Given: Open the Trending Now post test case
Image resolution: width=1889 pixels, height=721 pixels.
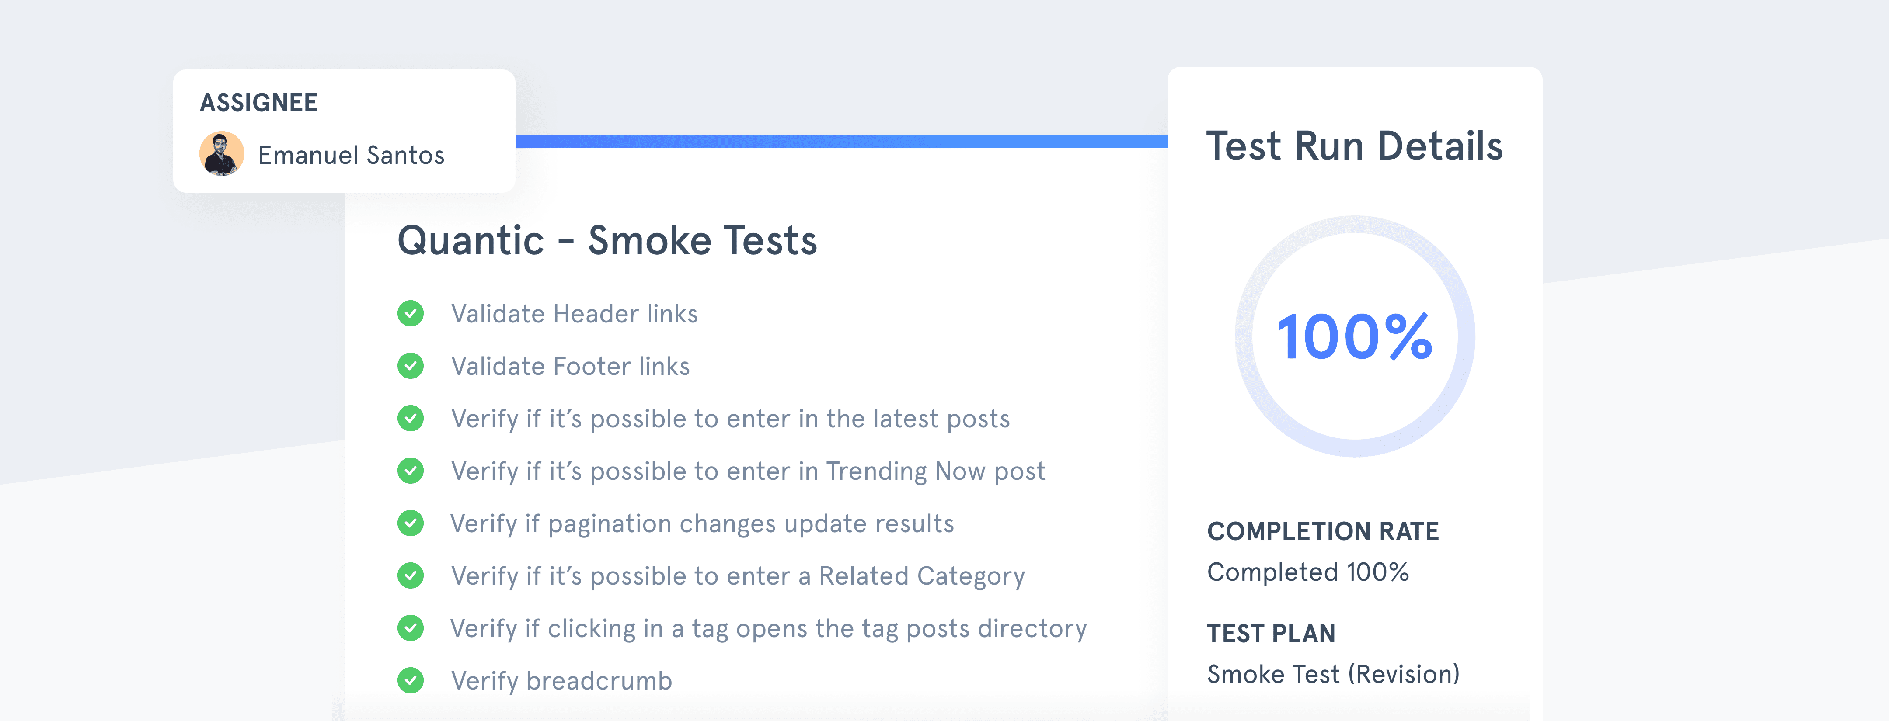Looking at the screenshot, I should (748, 471).
